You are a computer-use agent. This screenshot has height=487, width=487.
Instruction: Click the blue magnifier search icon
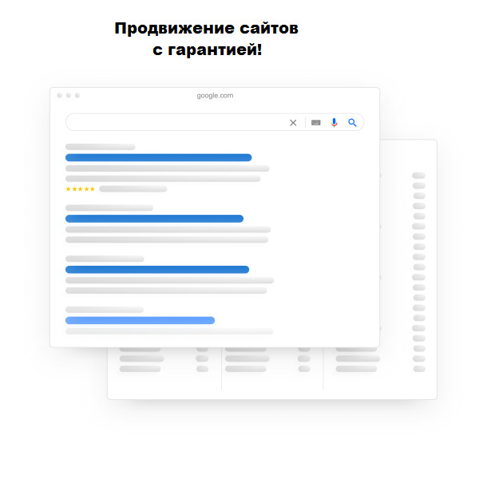click(x=352, y=123)
